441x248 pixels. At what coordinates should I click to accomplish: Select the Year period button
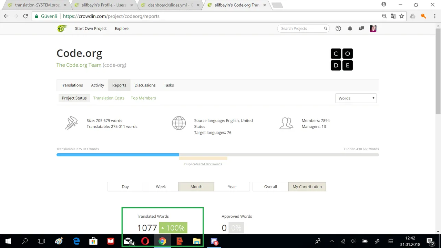coord(232,187)
